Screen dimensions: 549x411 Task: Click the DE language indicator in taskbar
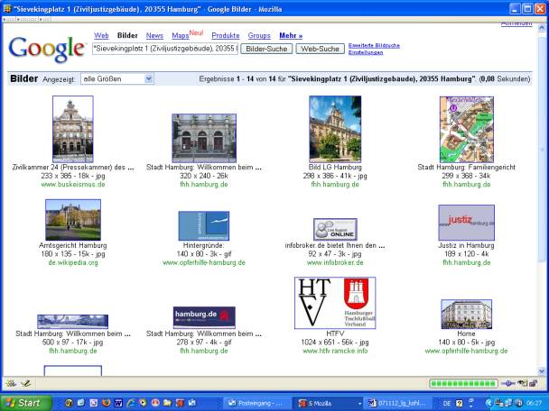coord(447,403)
